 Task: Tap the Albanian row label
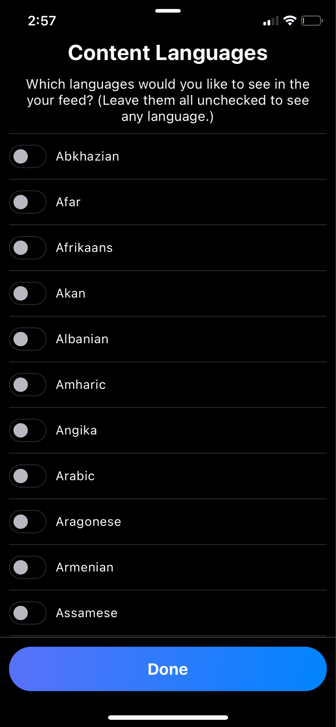coord(82,339)
